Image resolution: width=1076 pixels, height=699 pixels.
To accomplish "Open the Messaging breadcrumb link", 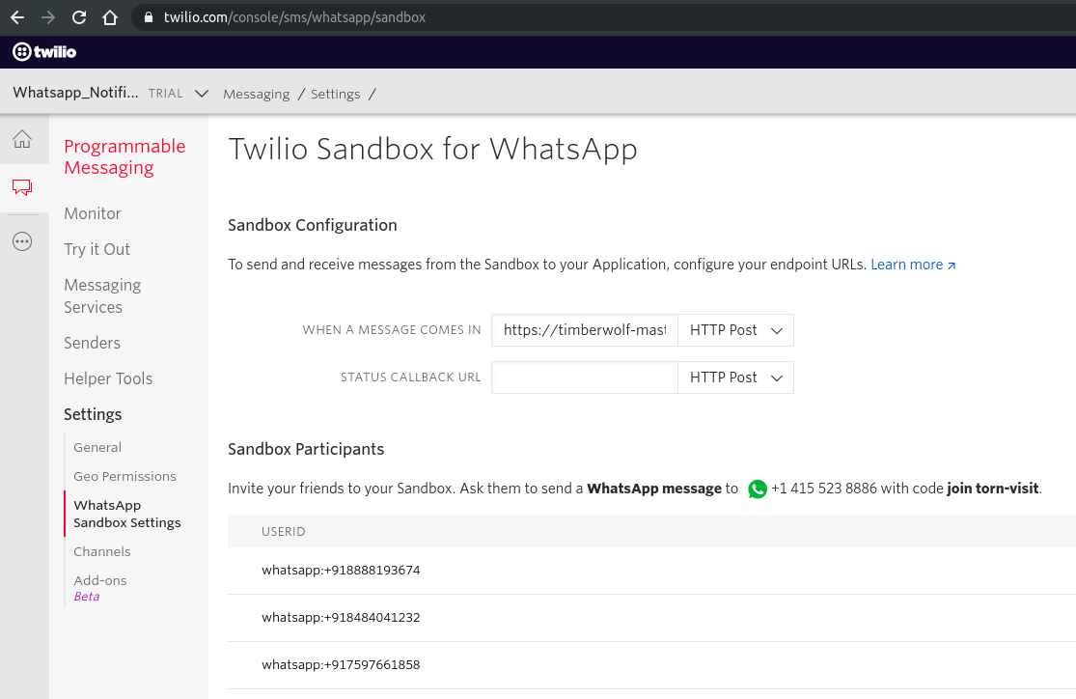I will [x=256, y=94].
